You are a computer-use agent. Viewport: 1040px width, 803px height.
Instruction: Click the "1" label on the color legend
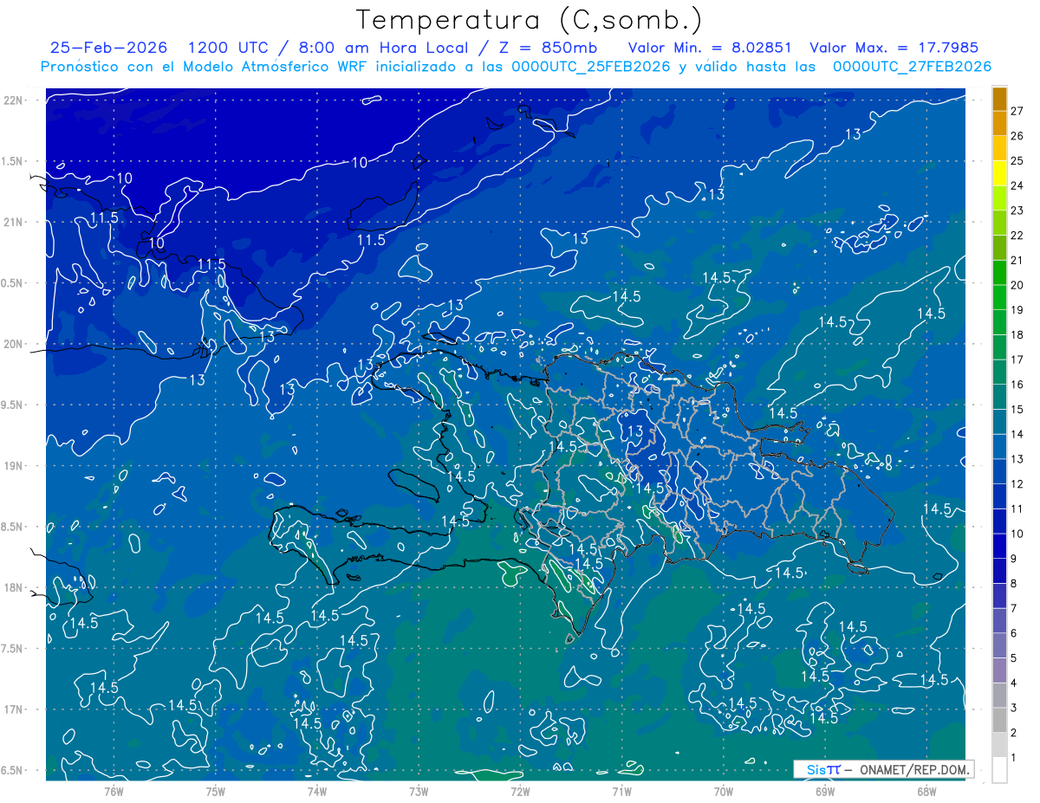pos(1013,758)
